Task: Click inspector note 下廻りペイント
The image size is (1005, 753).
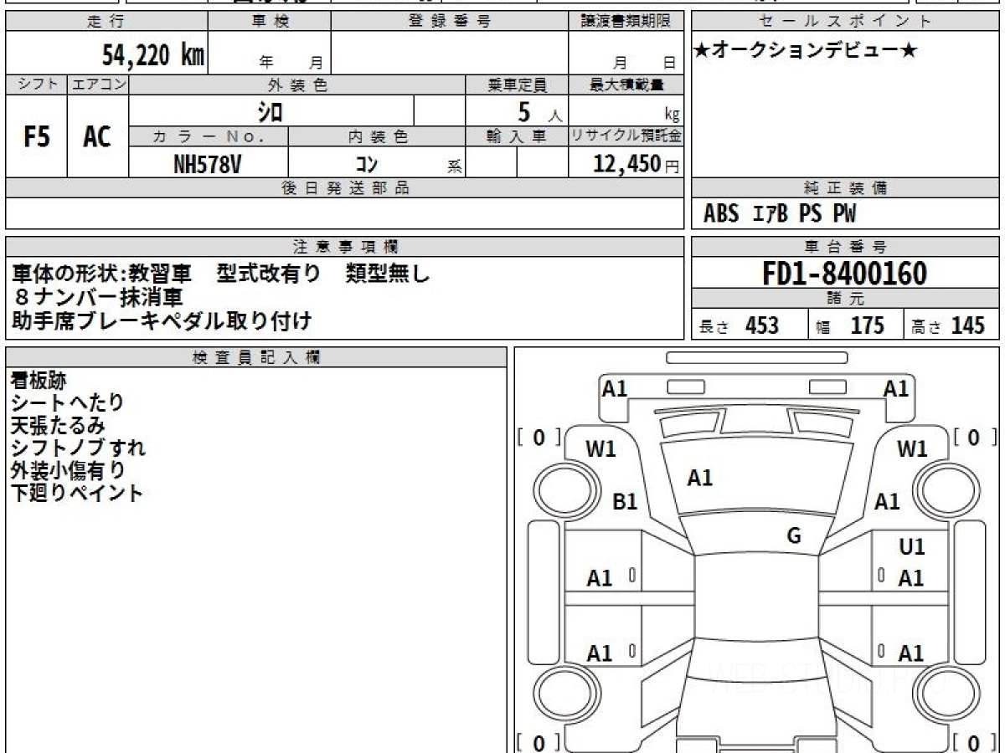Action: pos(77,493)
